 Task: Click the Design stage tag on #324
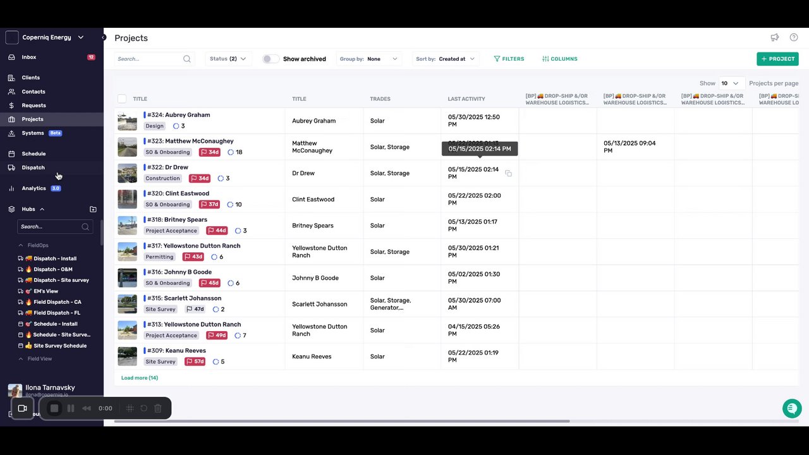[x=155, y=126]
